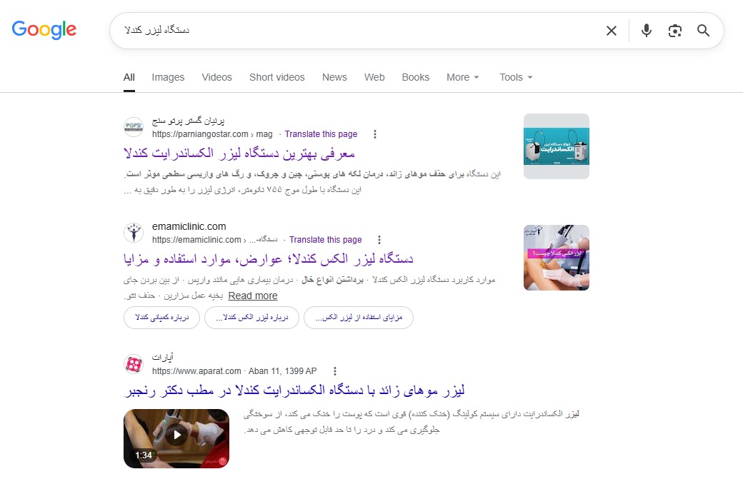
Task: Clear the search box with X
Action: pyautogui.click(x=612, y=31)
